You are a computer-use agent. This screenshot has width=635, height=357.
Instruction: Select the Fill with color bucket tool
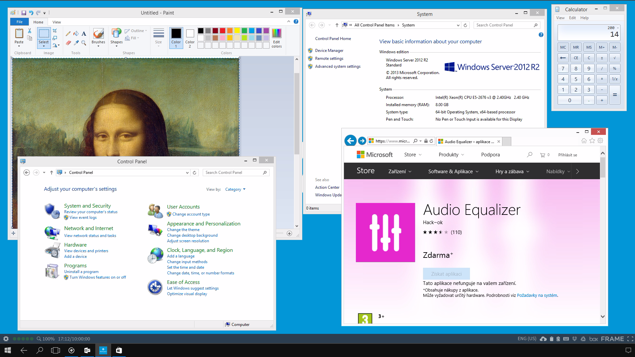pos(76,33)
